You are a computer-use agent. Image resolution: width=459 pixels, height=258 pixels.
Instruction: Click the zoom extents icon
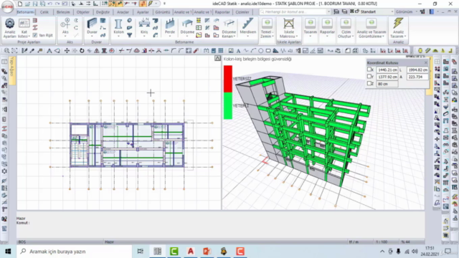pyautogui.click(x=14, y=51)
